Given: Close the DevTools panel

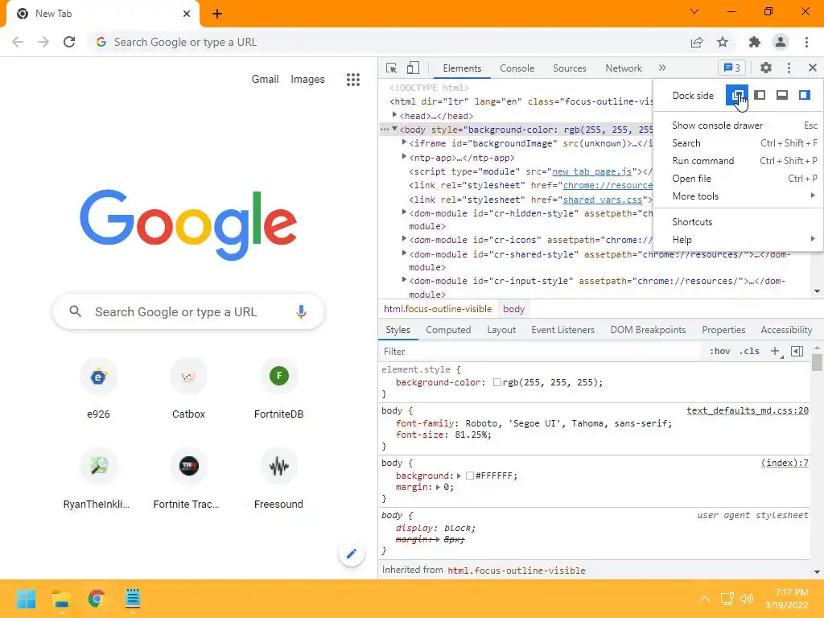Looking at the screenshot, I should point(813,68).
